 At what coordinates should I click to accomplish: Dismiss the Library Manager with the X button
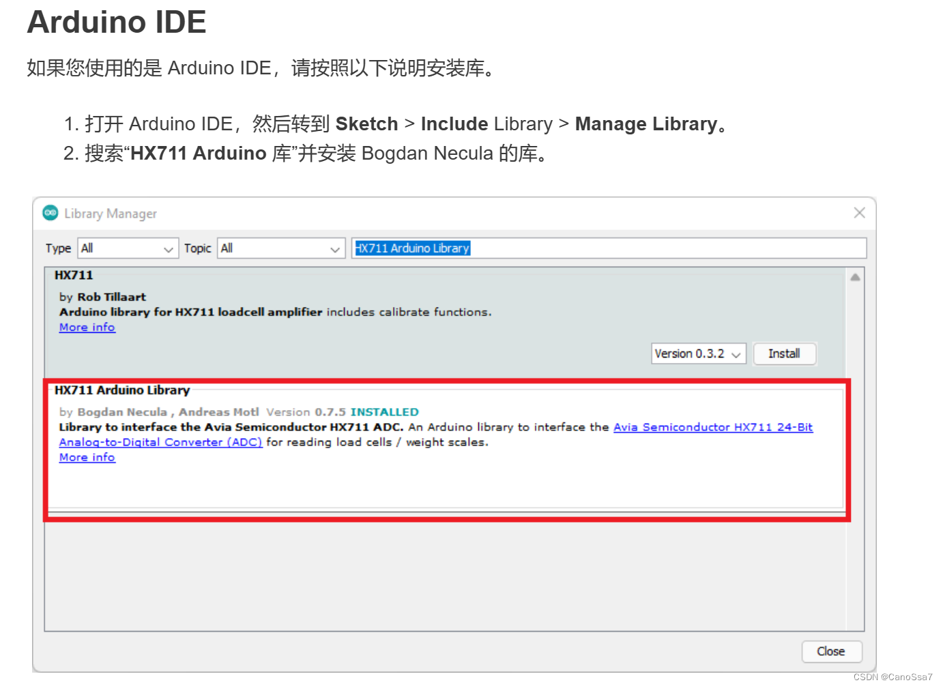[x=859, y=212]
